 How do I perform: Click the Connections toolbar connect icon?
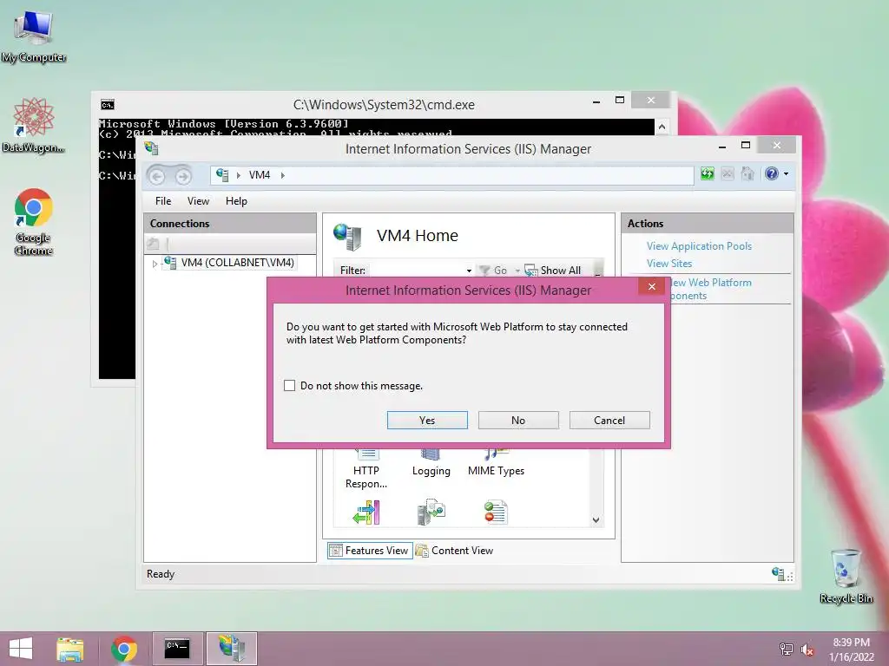pyautogui.click(x=153, y=244)
